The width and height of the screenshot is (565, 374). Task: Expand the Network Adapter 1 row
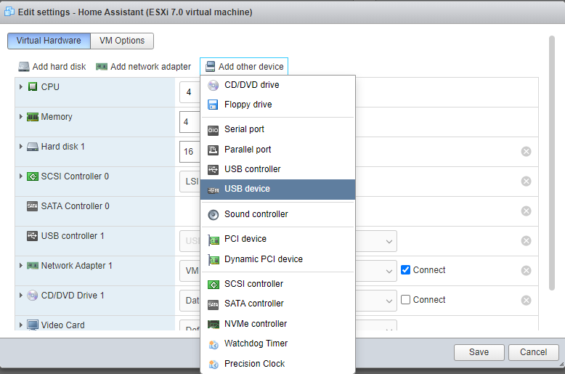click(21, 266)
